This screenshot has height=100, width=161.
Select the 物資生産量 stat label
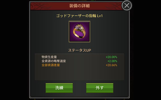[x=49, y=57]
